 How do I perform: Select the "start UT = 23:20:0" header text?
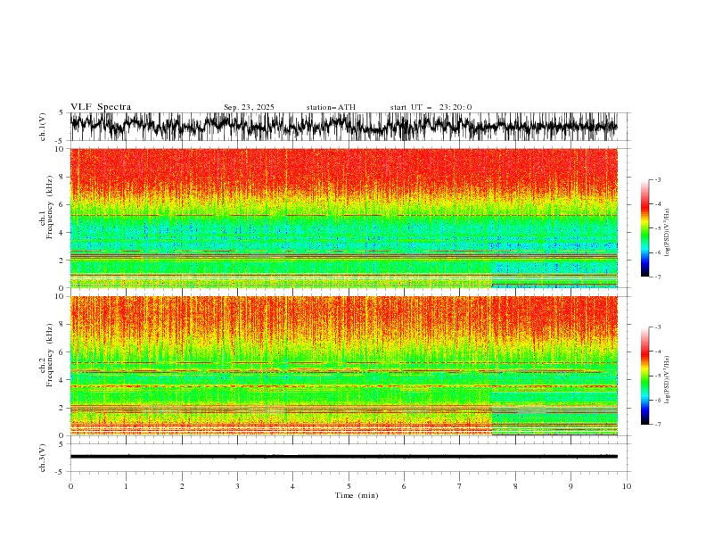click(x=431, y=107)
